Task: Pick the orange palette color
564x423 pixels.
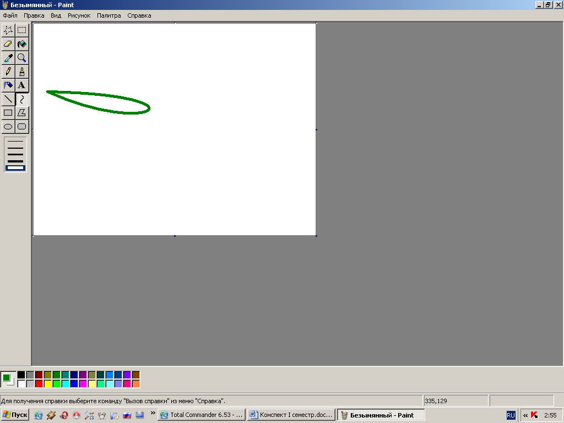Action: 135,384
